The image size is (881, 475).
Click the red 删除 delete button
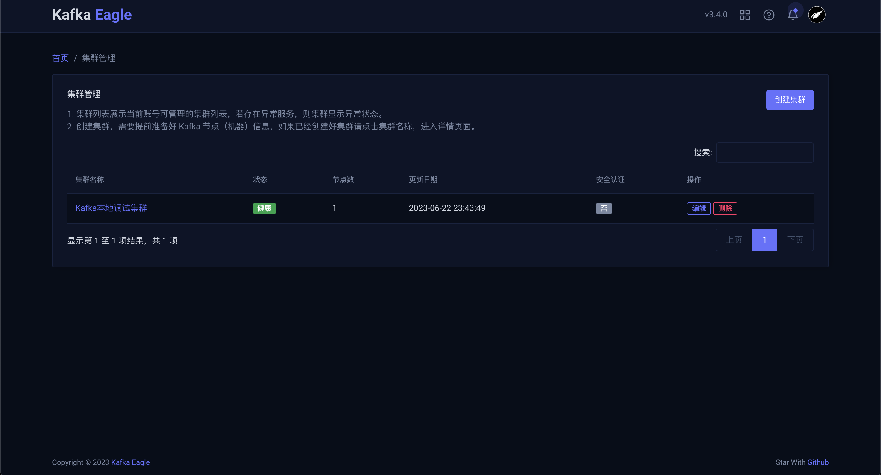[725, 208]
